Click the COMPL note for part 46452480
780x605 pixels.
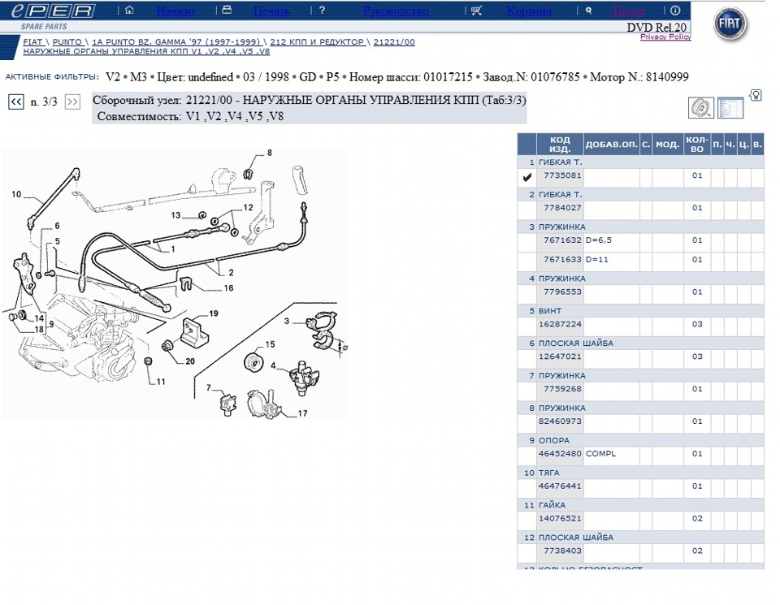click(600, 453)
